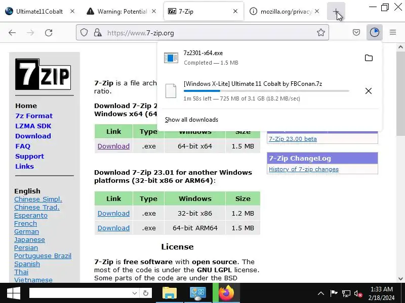Click Show all downloads

[191, 120]
